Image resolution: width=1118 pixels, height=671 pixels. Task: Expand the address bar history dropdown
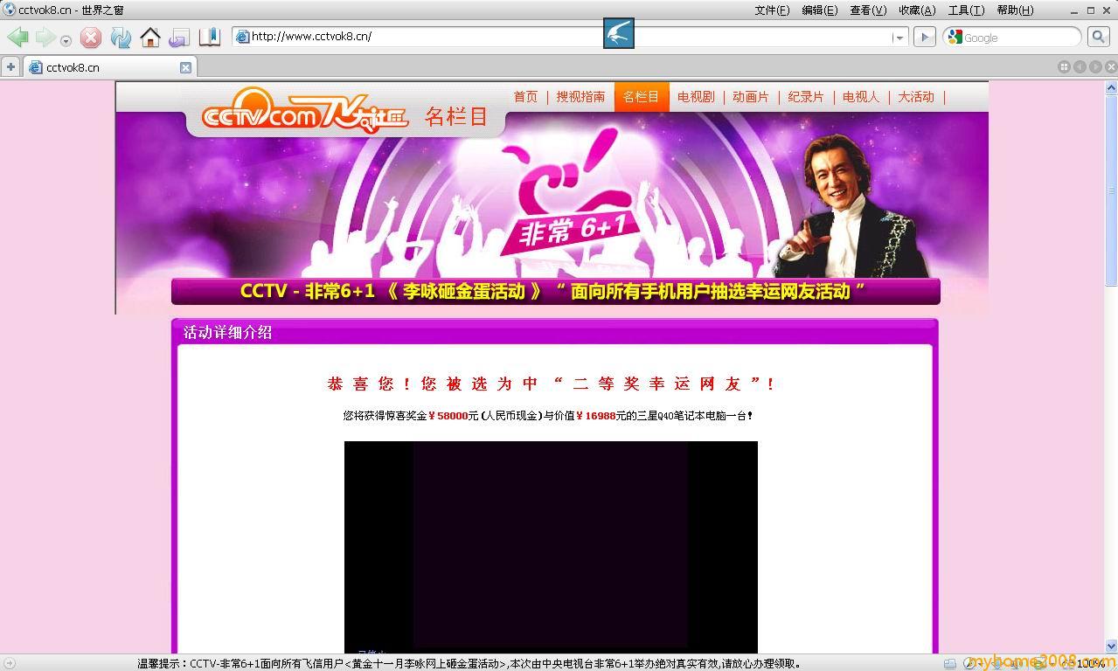(899, 38)
